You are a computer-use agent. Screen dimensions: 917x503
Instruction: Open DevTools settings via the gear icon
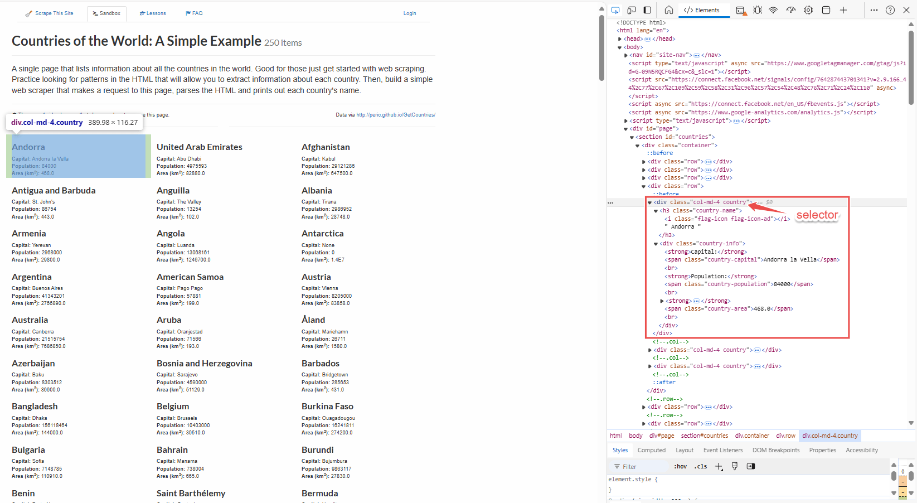click(808, 9)
